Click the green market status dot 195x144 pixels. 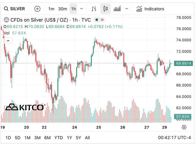click(97, 20)
